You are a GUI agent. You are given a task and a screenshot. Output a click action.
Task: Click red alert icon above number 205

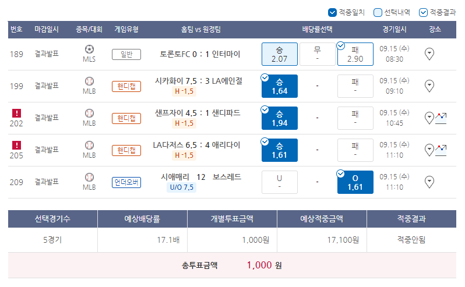(16, 145)
